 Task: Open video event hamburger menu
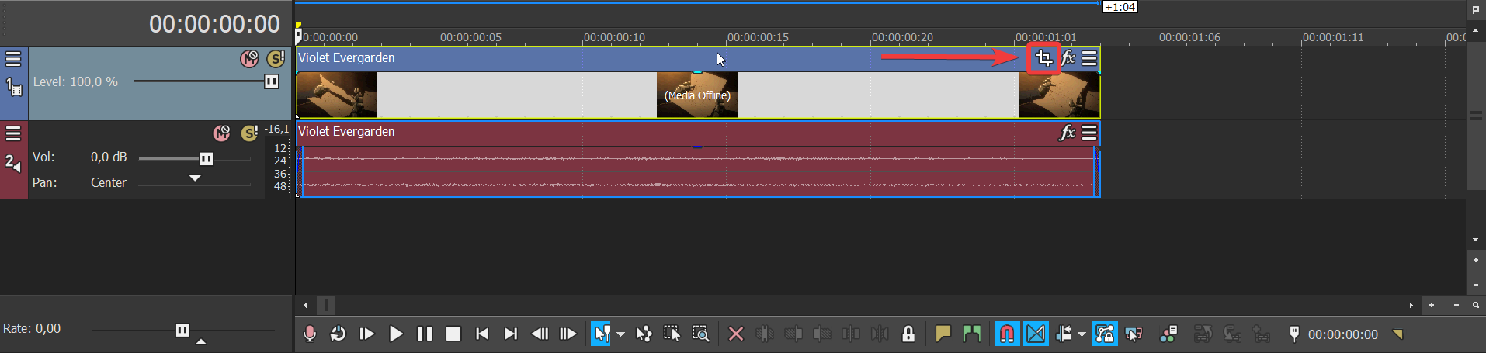1089,58
